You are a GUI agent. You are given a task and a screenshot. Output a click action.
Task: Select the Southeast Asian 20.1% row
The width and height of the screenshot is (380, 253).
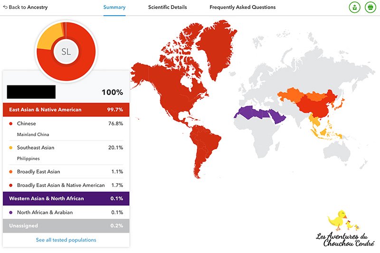(x=66, y=153)
